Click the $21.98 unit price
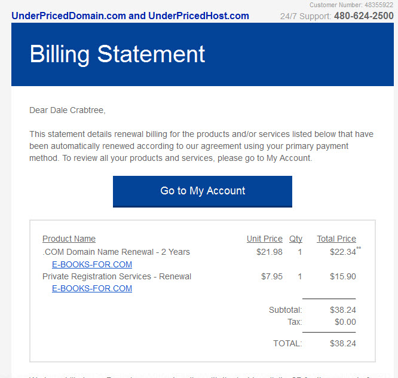This screenshot has height=378, width=398. pyautogui.click(x=270, y=252)
